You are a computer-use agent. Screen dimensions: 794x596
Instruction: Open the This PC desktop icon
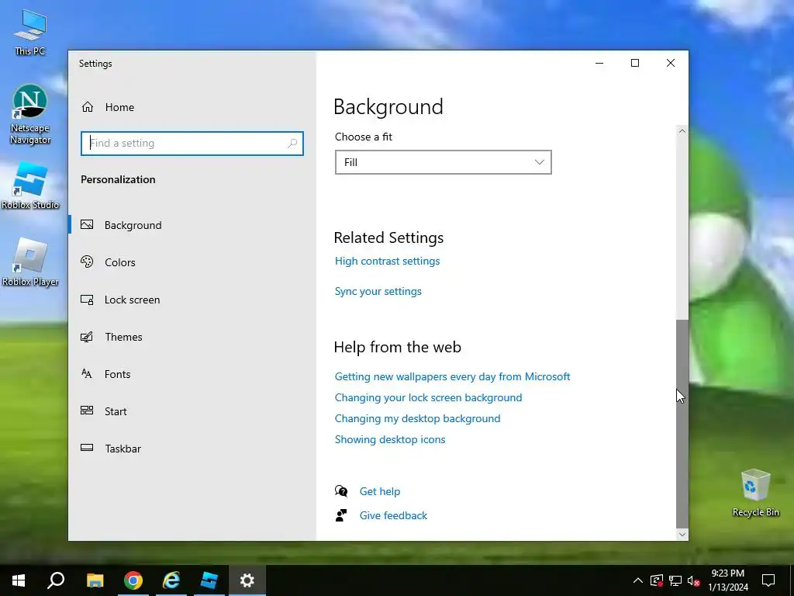pos(30,33)
